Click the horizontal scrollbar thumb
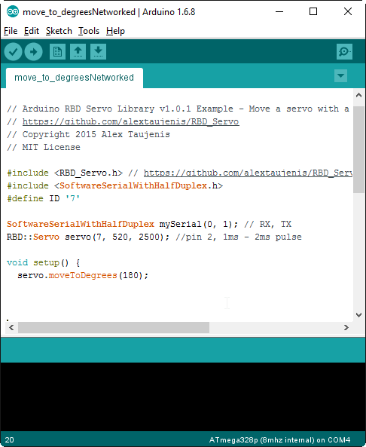The width and height of the screenshot is (366, 447). pos(114,328)
